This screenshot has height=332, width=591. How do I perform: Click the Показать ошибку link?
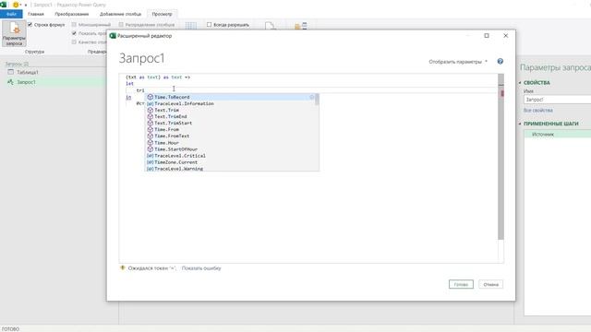pyautogui.click(x=201, y=268)
